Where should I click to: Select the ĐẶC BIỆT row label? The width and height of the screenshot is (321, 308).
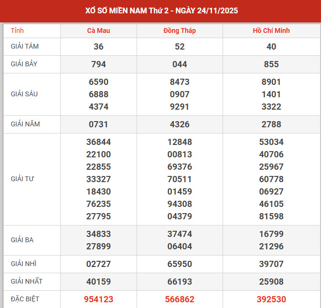tap(25, 299)
